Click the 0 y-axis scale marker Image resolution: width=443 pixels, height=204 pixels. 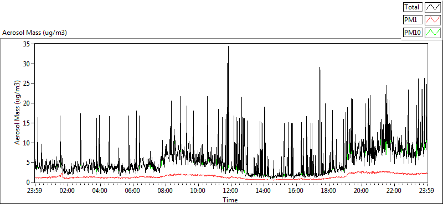[29, 182]
